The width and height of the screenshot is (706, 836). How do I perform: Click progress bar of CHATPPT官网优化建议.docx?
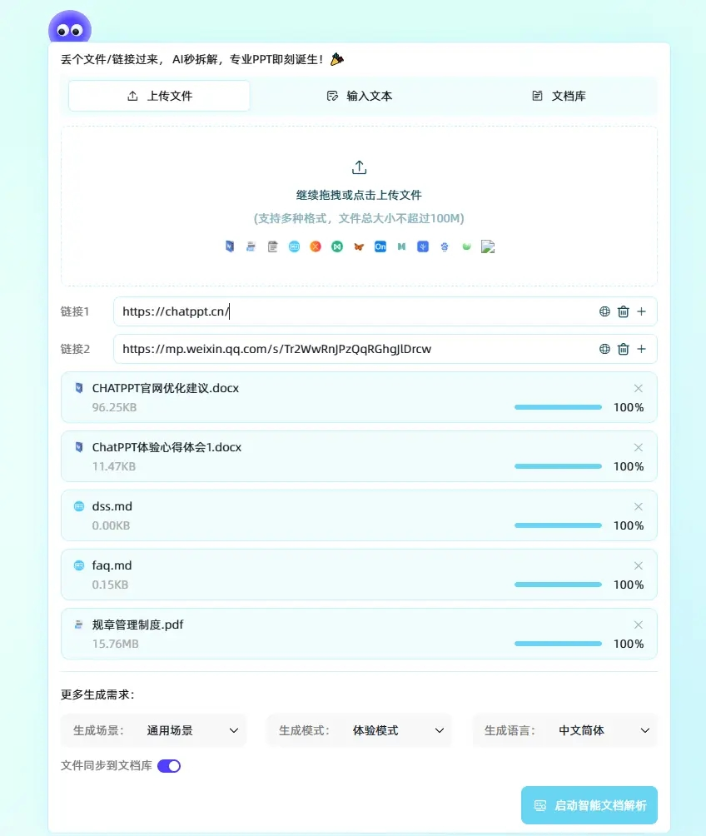pyautogui.click(x=558, y=407)
